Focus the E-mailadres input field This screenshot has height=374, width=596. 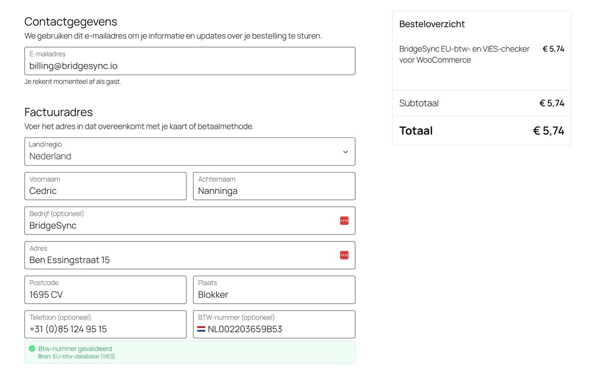pyautogui.click(x=190, y=66)
